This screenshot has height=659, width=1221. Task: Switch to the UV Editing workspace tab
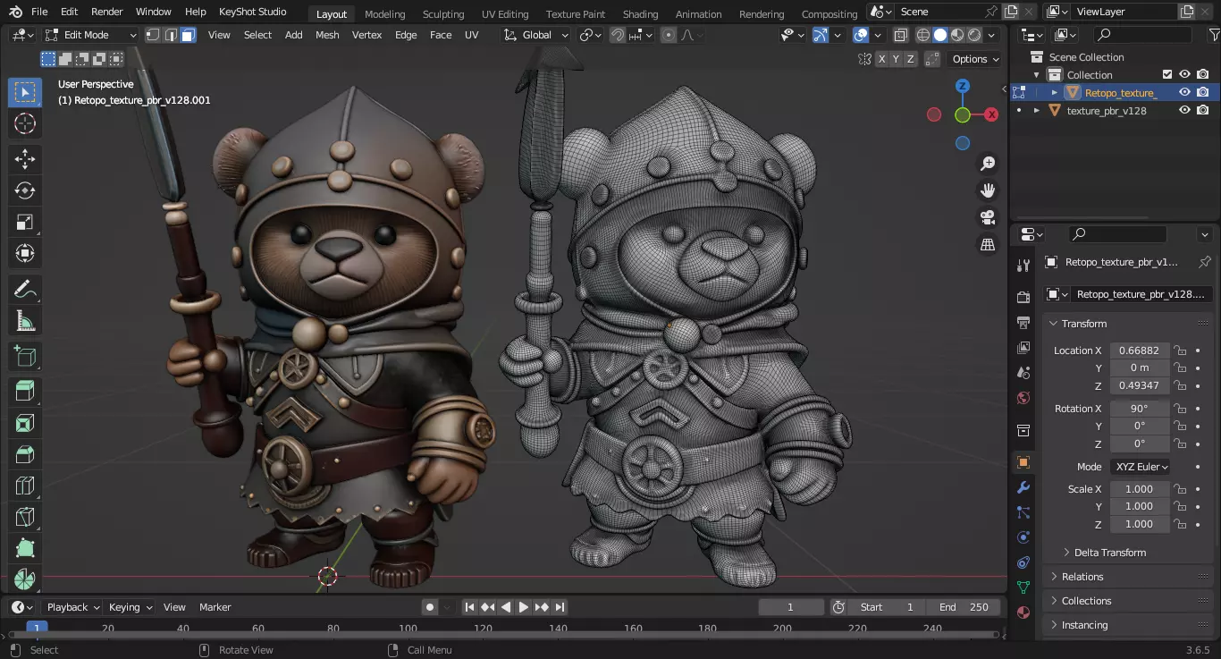coord(505,14)
